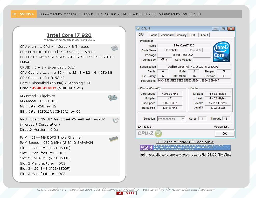Image resolution: width=256 pixels, height=198 pixels.
Task: Click the GPU icon beside GPU Type
Action: [116, 120]
